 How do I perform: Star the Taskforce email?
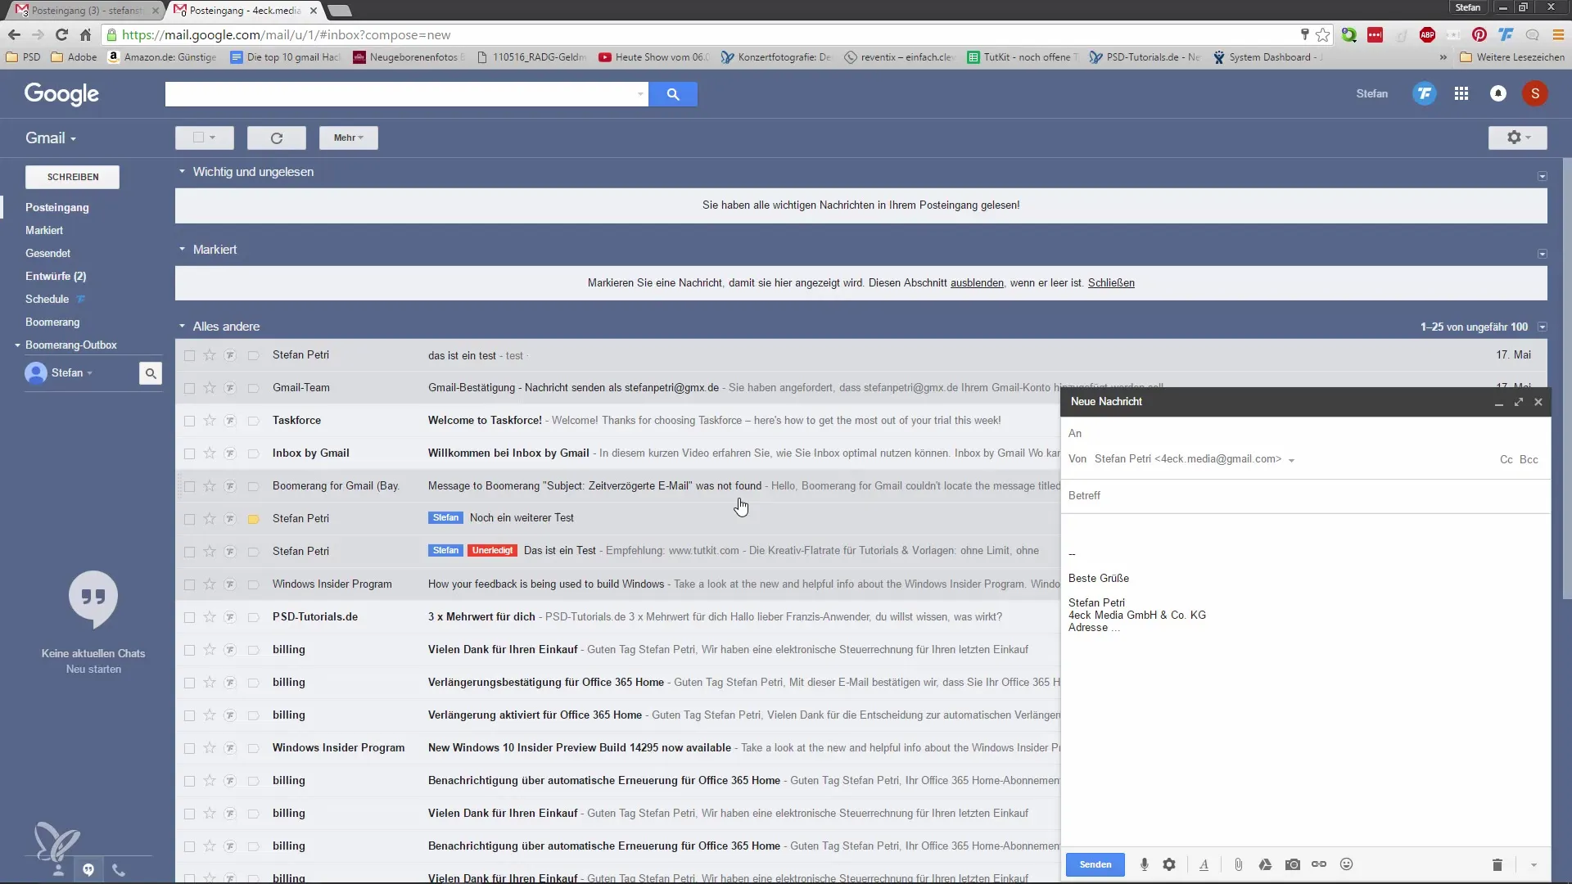coord(210,421)
